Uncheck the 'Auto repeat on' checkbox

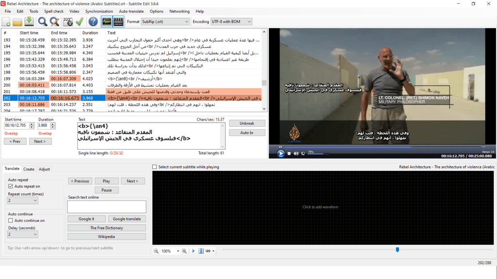coord(11,186)
